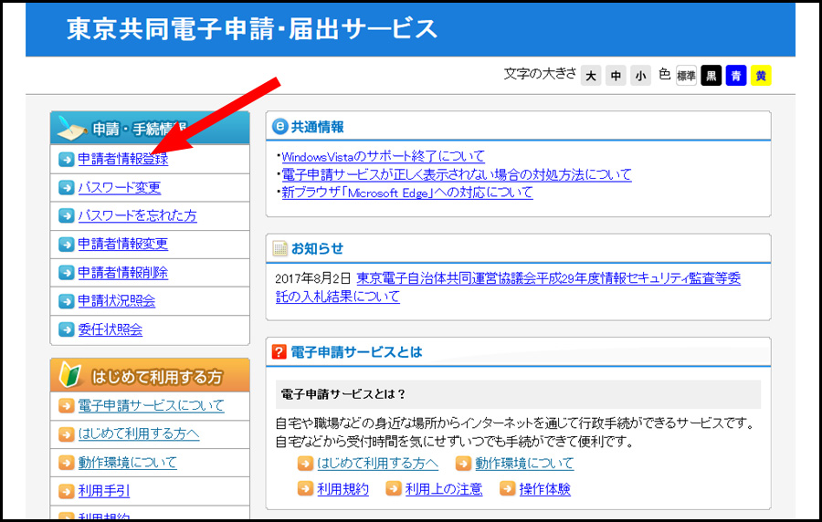Image resolution: width=822 pixels, height=522 pixels.
Task: Click orange arrow beside sidebar 動作環境について
Action: tap(66, 463)
